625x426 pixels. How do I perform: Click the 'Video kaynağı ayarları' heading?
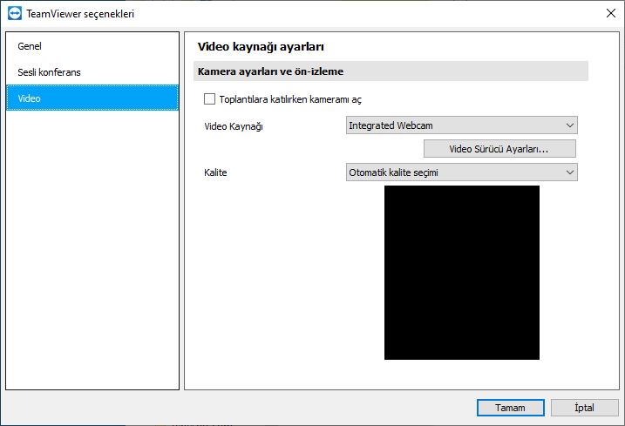261,47
